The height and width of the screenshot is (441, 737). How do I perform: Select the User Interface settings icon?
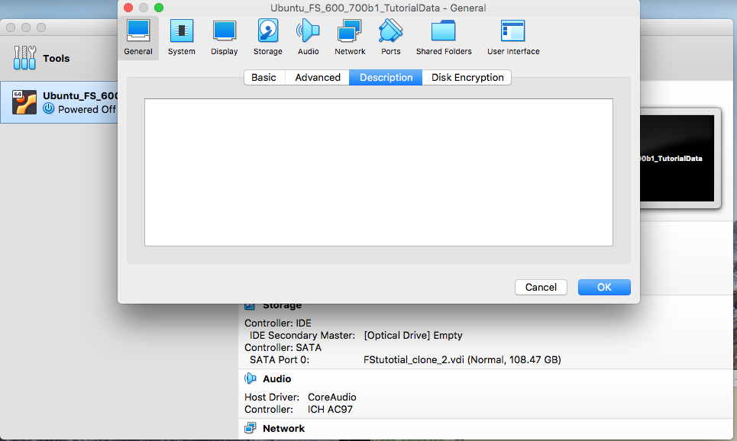[513, 37]
